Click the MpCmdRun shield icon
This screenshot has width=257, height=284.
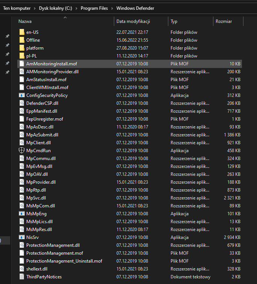(22, 151)
